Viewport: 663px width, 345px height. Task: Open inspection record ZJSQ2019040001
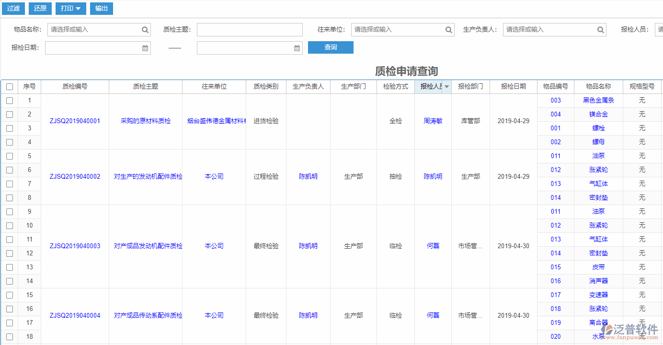point(75,121)
